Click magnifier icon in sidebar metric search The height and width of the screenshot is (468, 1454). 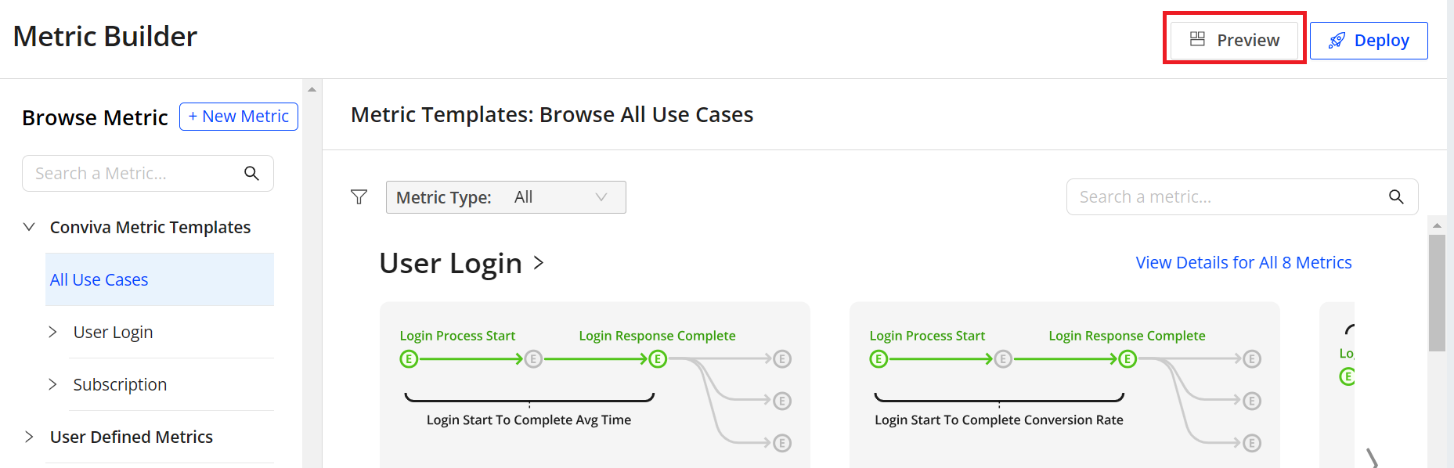[251, 174]
